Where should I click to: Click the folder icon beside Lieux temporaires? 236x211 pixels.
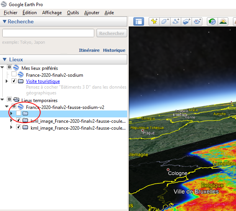[16, 99]
